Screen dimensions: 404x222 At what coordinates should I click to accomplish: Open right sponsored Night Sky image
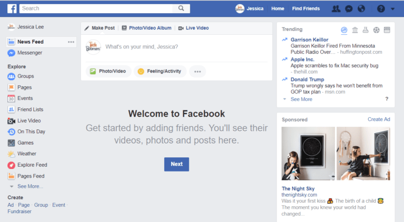(363, 154)
